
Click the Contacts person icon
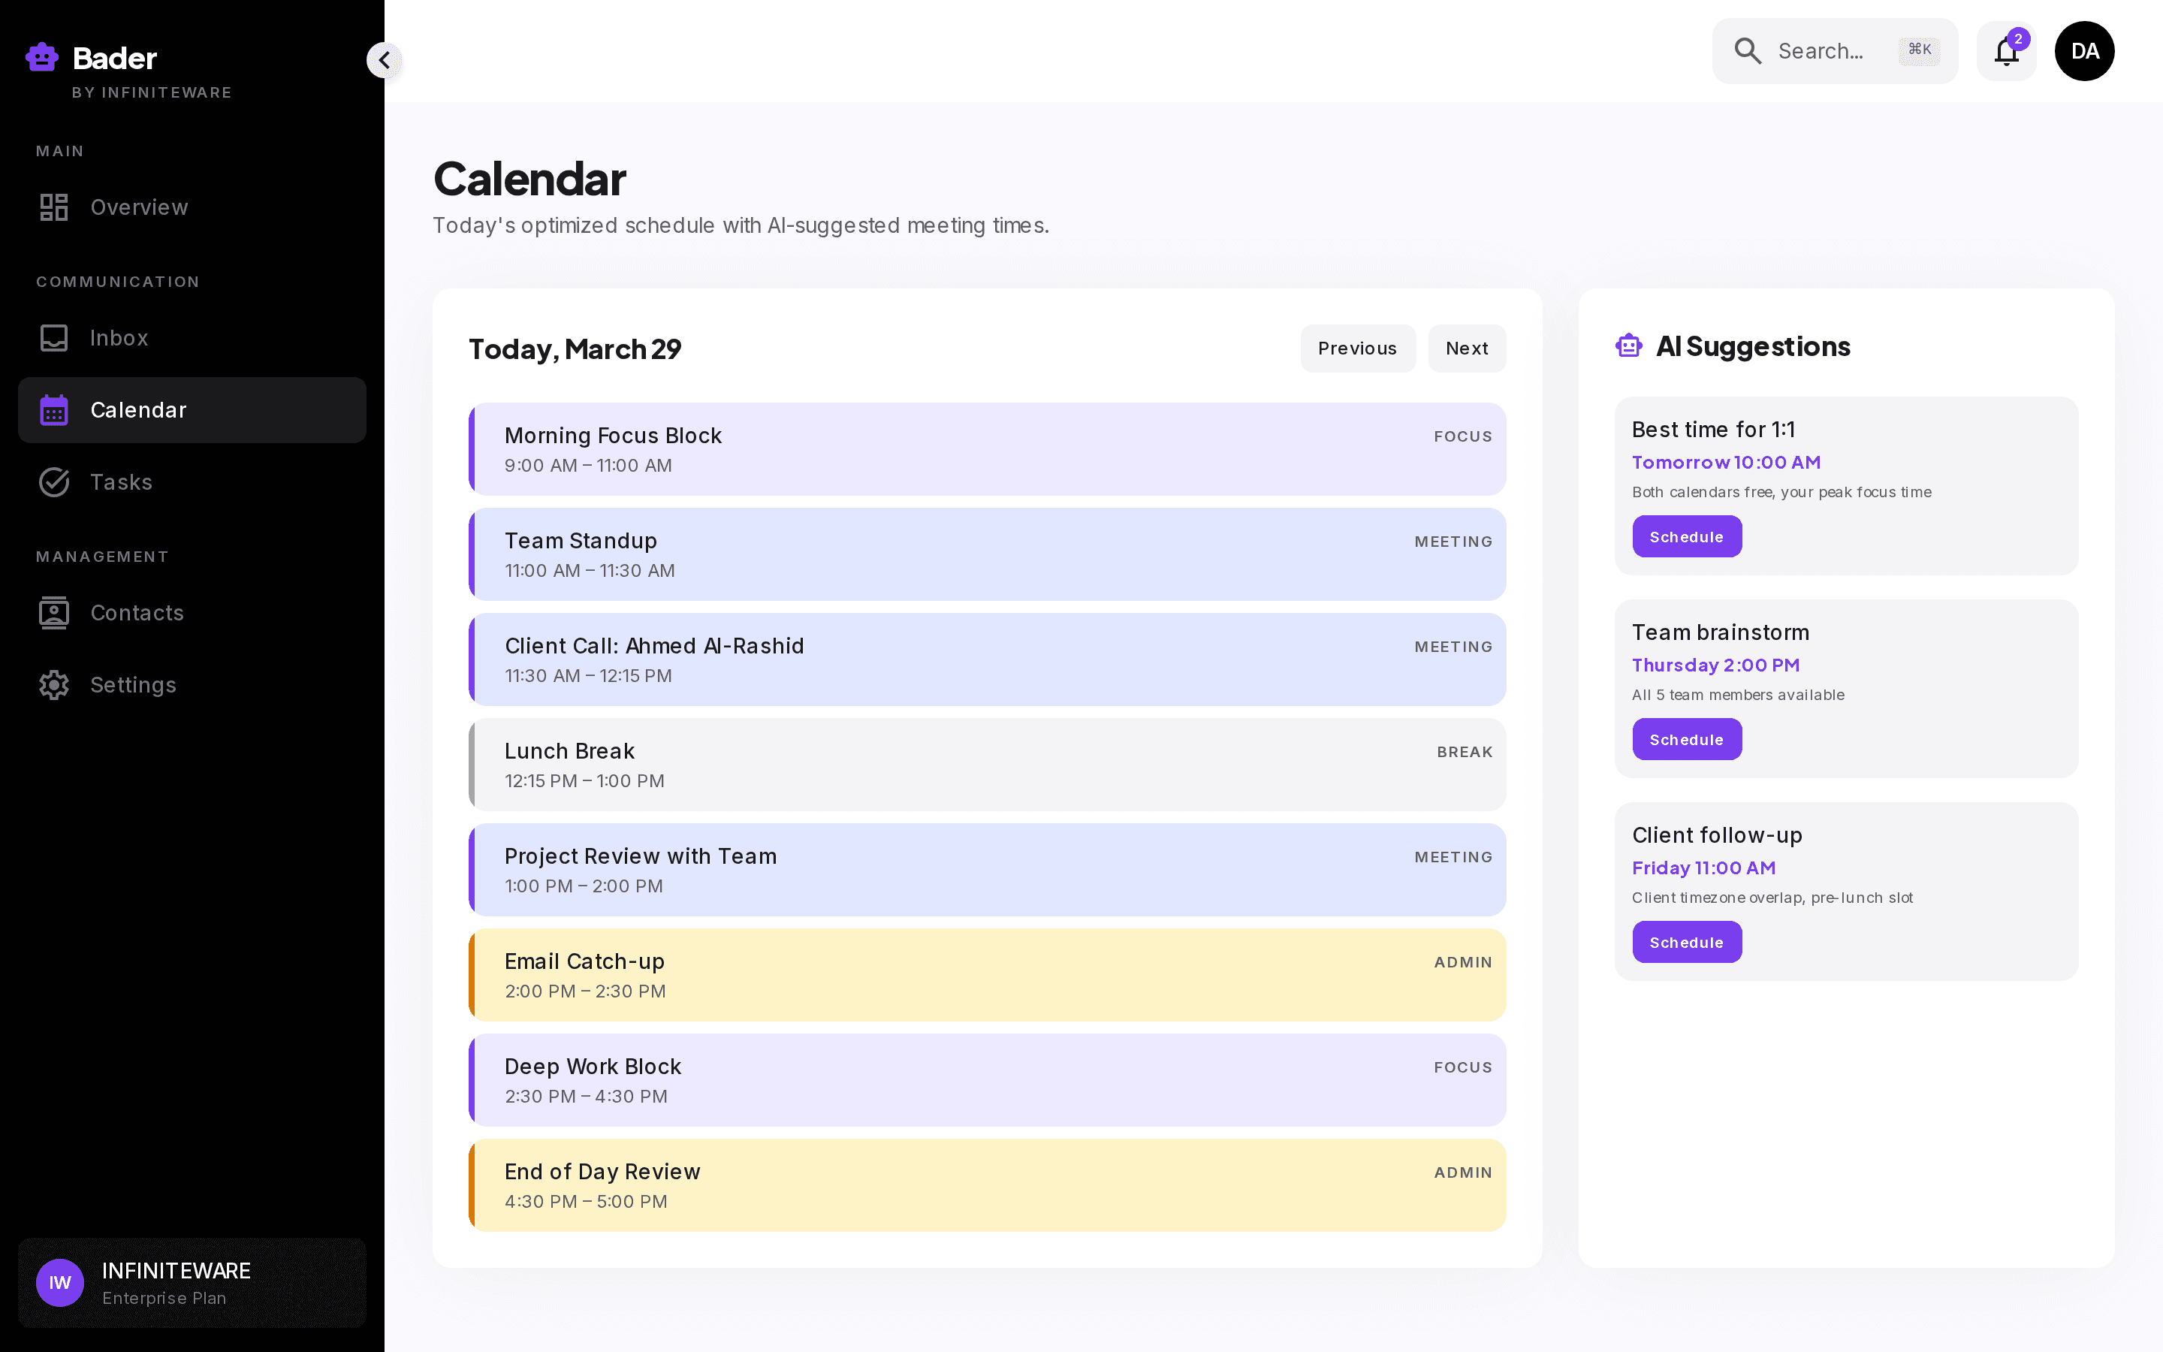(x=53, y=612)
